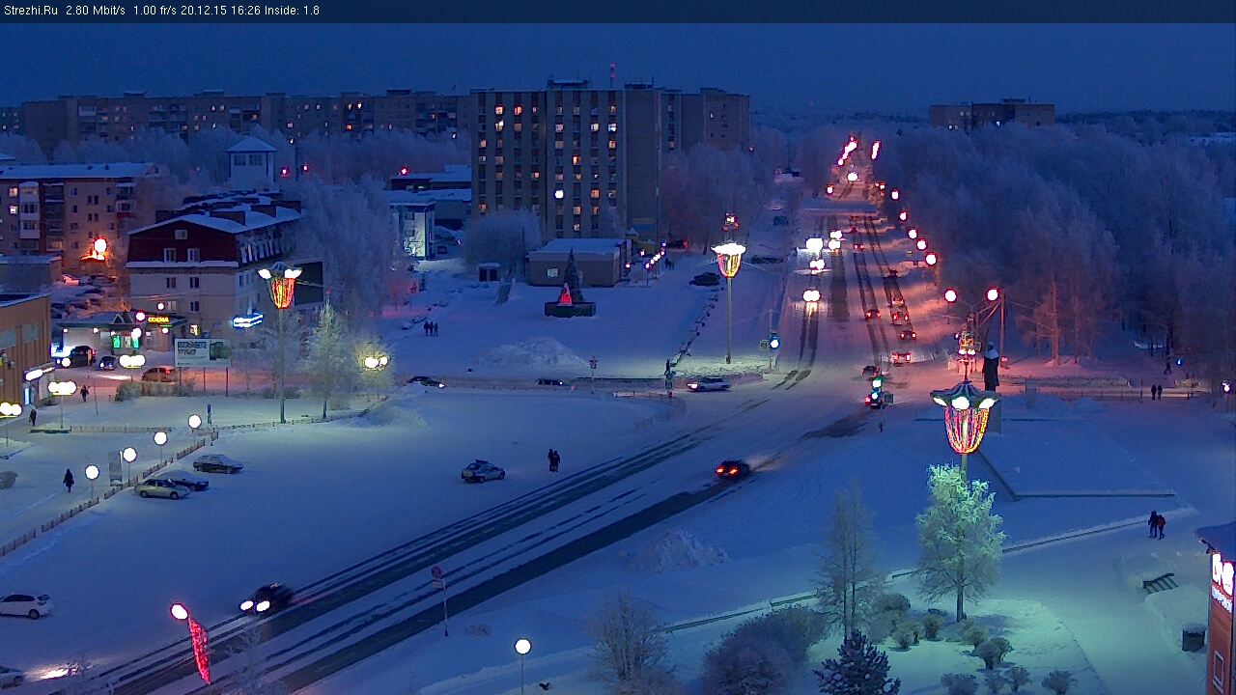
Task: Click the Strezhi.Ru overlay label
Action: click(x=31, y=11)
